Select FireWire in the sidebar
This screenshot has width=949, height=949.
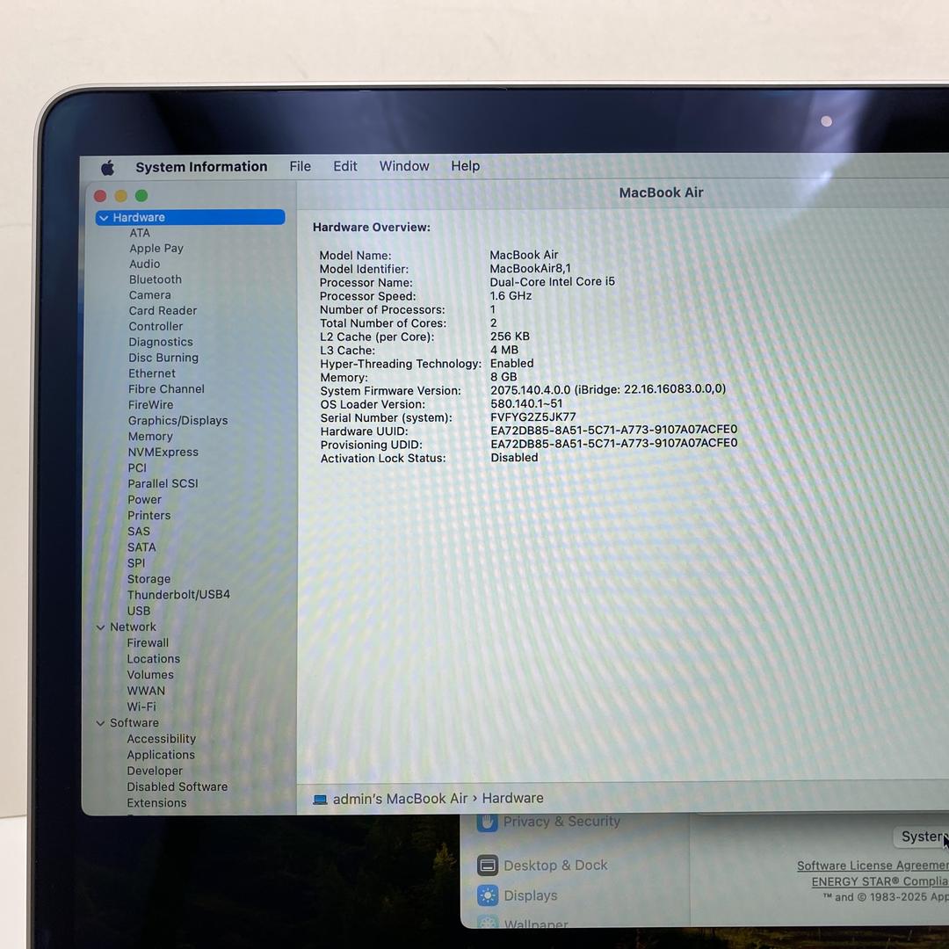click(150, 405)
